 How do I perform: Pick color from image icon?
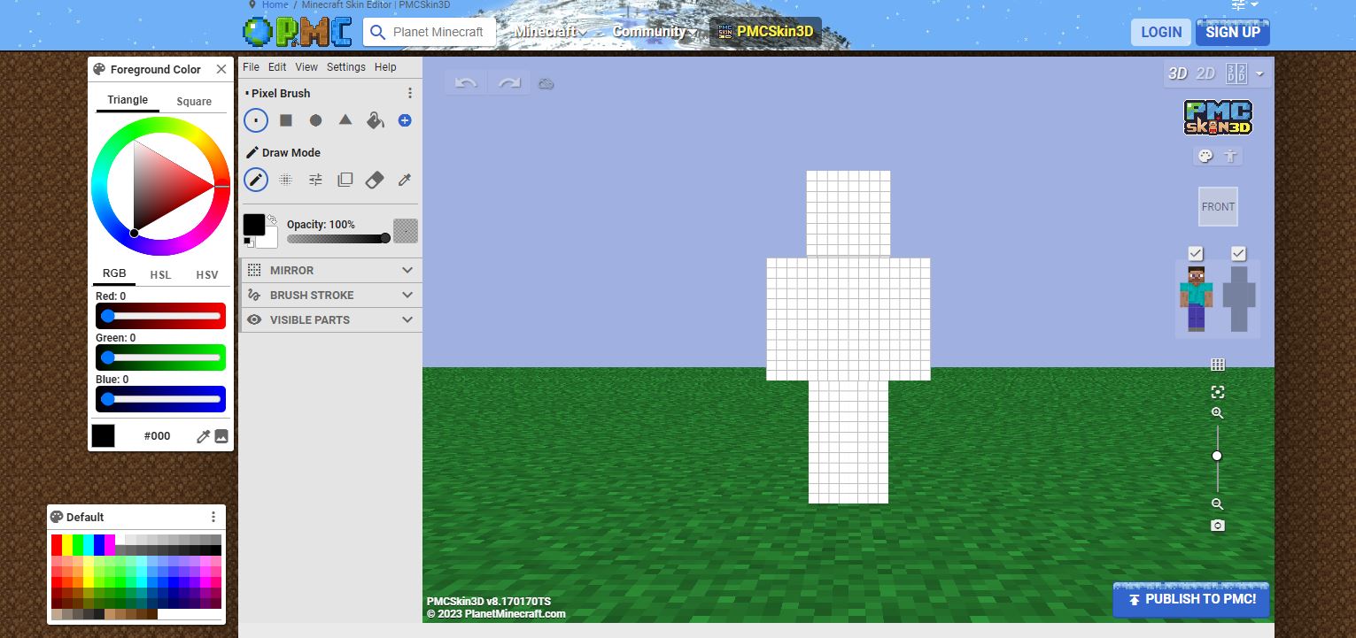click(x=221, y=436)
